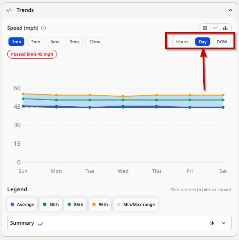This screenshot has height=240, width=239.
Task: Click the Speed info icon
Action: point(43,28)
